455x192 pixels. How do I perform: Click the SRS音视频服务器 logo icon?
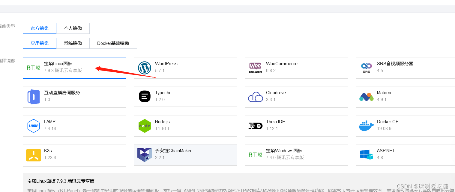(x=366, y=68)
